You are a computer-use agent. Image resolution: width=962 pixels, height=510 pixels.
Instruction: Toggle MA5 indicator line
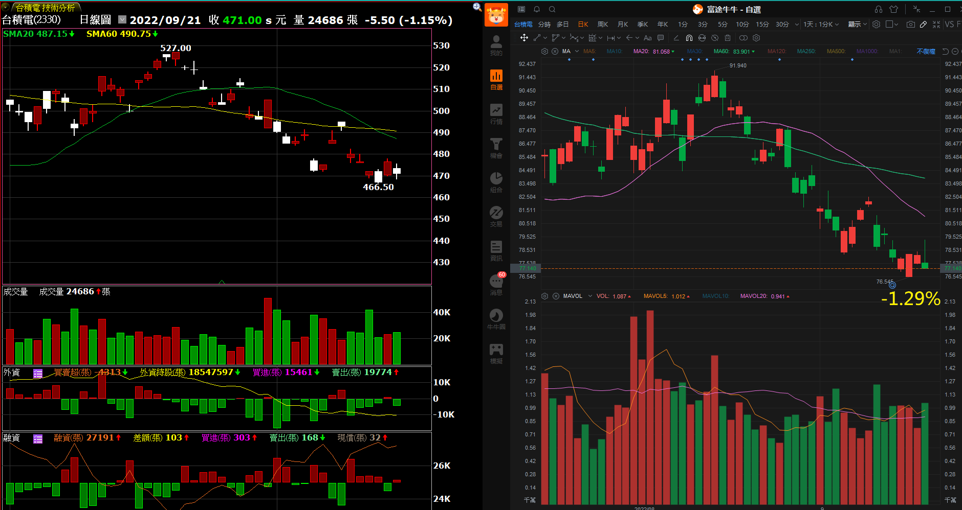point(589,51)
